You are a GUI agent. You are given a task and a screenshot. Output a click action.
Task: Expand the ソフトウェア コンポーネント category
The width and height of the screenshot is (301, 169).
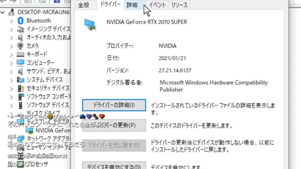tap(11, 97)
